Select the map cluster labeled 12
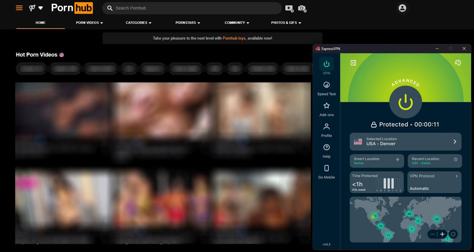The width and height of the screenshot is (474, 252). [418, 221]
